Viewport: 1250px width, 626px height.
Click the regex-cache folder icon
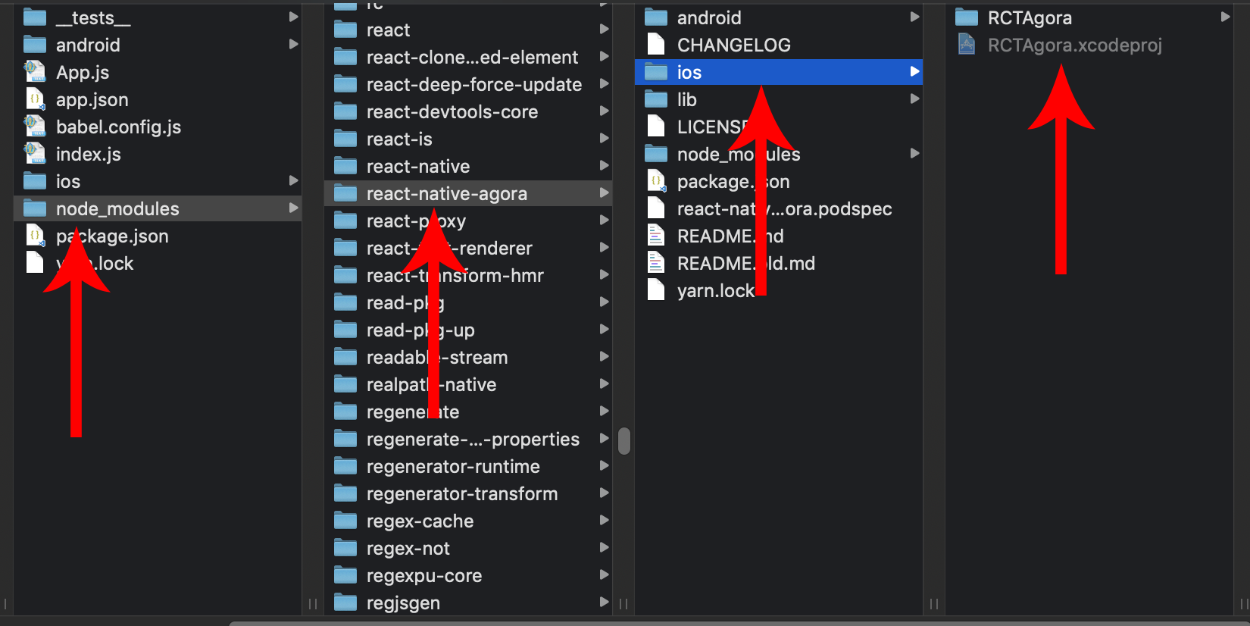tap(345, 521)
